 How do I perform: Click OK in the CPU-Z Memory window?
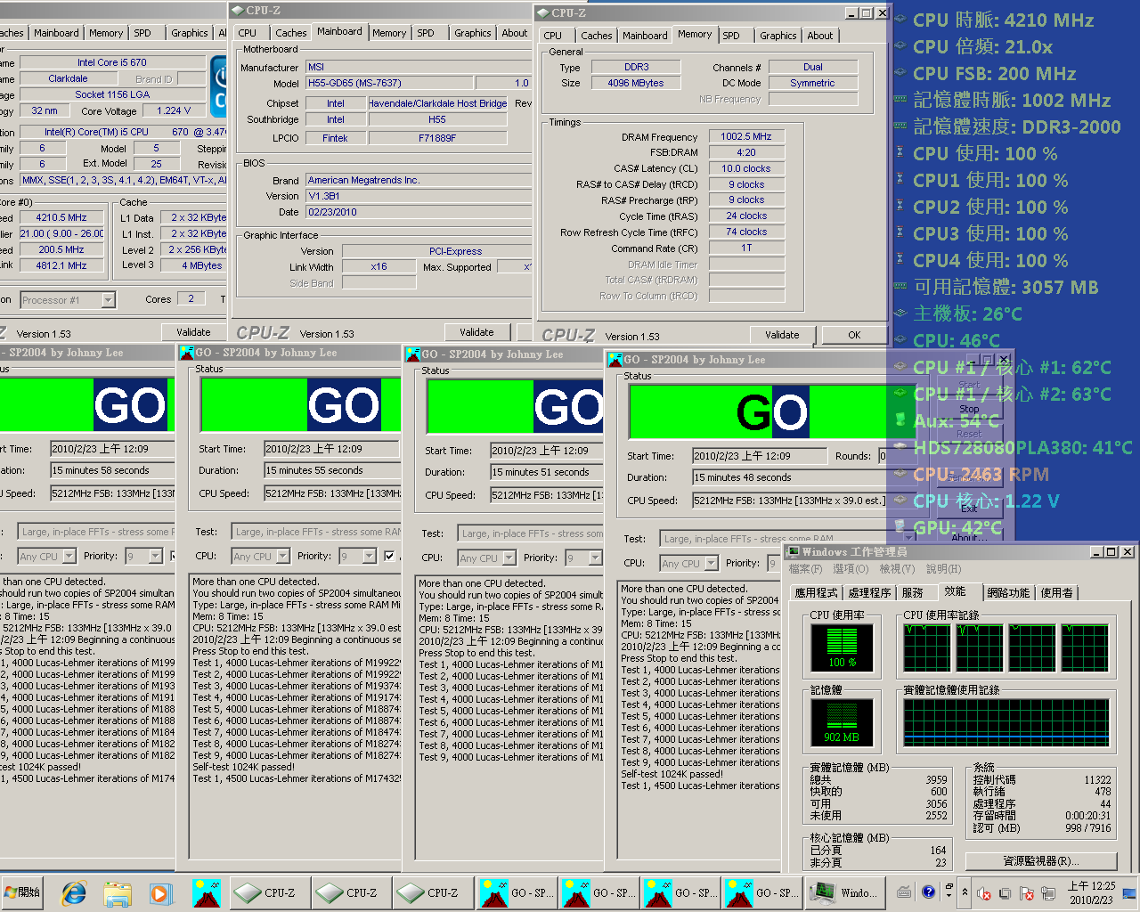click(x=854, y=335)
